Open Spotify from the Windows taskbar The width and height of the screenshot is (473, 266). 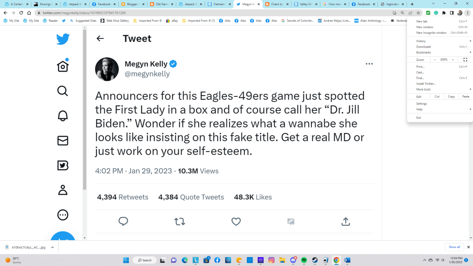click(304, 260)
